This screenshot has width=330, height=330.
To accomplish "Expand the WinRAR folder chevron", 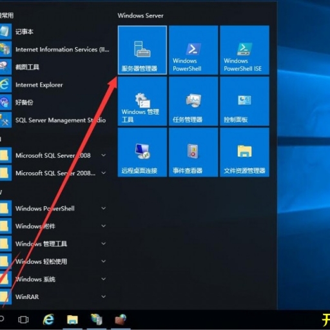I will [104, 296].
